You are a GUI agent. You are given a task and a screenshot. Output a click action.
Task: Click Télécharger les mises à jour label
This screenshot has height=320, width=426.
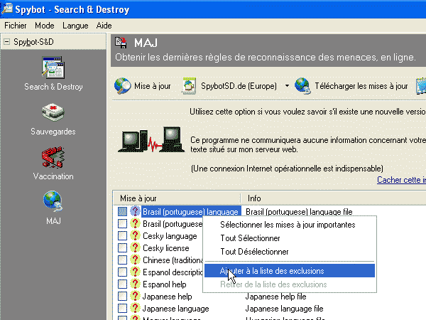click(x=361, y=86)
